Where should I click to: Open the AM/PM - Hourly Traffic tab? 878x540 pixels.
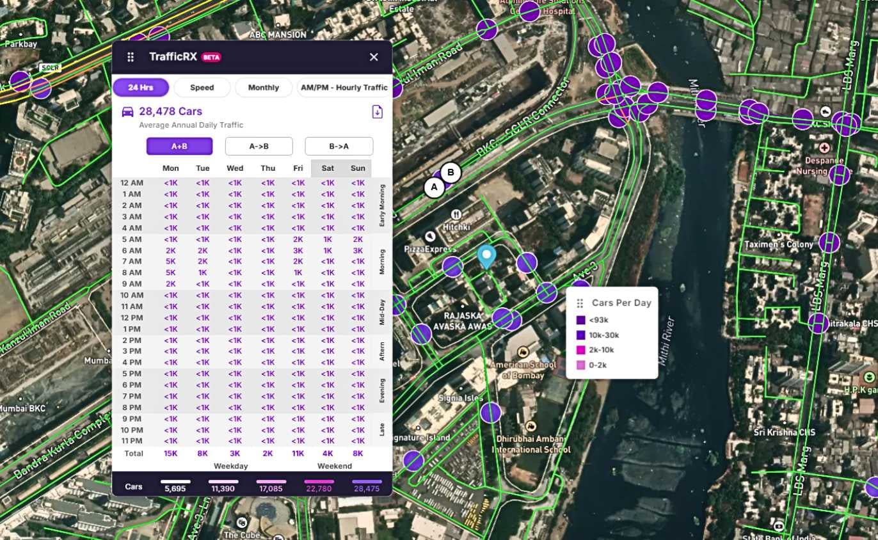pos(344,88)
